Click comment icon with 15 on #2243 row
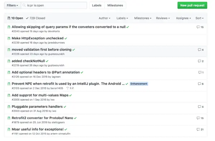Image resolution: width=215 pixels, height=141 pixels. 198,27
